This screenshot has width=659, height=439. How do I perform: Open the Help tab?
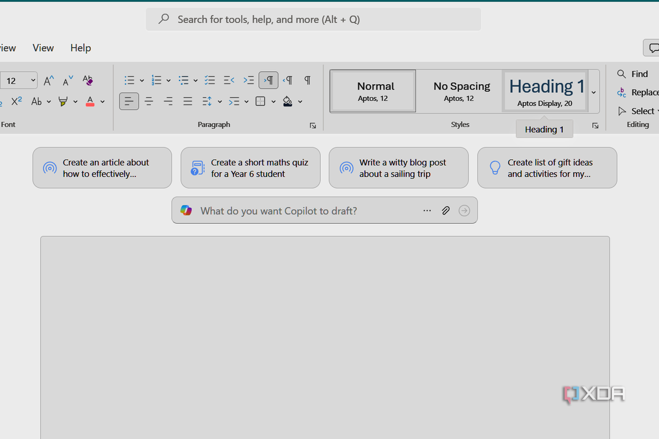[80, 48]
